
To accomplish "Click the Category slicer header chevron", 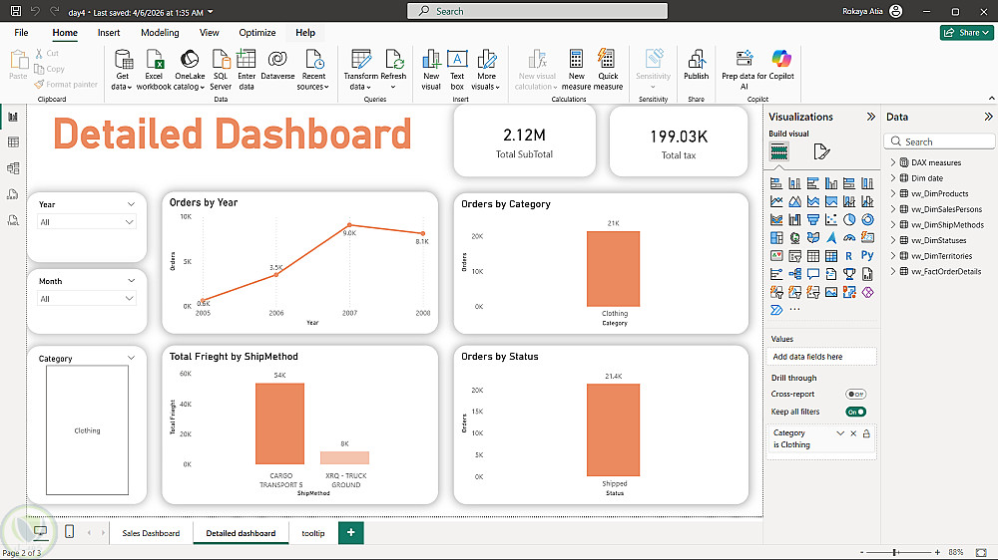I will point(131,358).
